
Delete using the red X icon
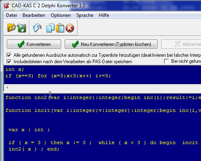(70, 28)
